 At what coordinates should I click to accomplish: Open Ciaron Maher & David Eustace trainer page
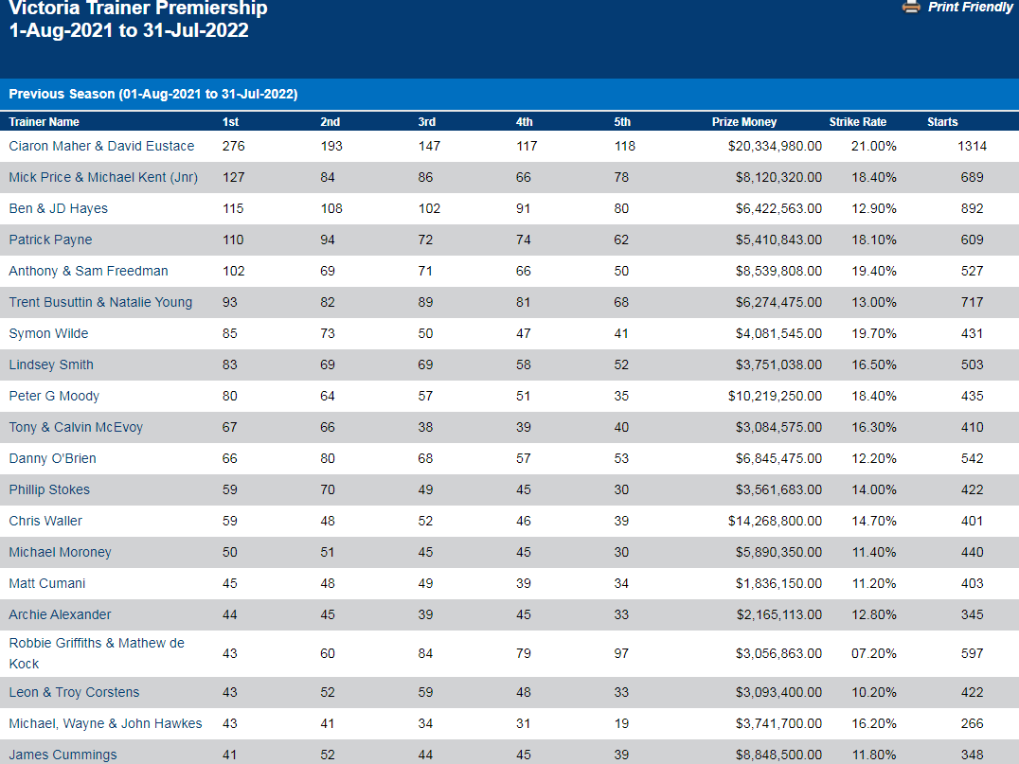coord(101,146)
